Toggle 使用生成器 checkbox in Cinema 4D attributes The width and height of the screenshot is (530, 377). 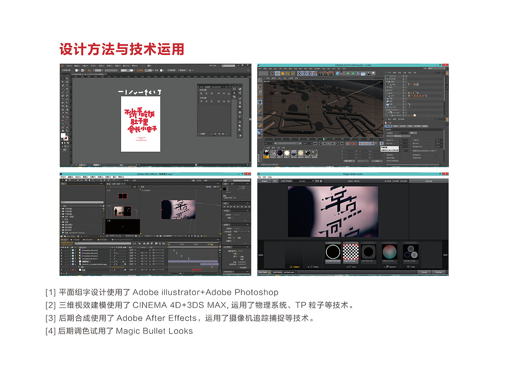pos(400,158)
